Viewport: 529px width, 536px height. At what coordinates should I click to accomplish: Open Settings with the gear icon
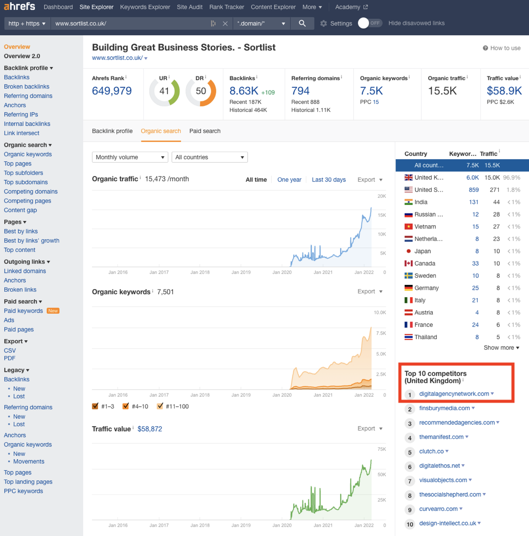point(324,24)
